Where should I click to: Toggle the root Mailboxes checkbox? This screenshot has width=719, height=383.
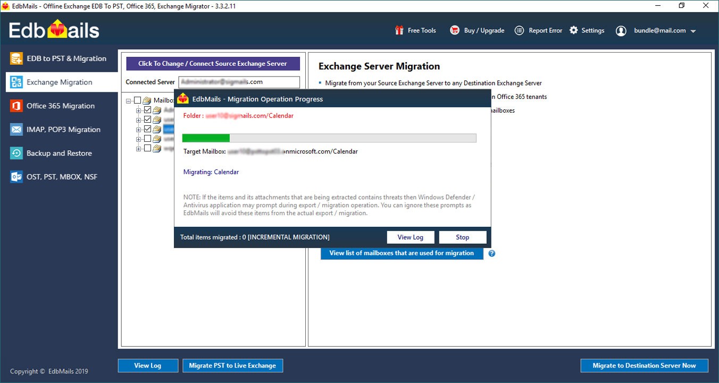pyautogui.click(x=137, y=100)
